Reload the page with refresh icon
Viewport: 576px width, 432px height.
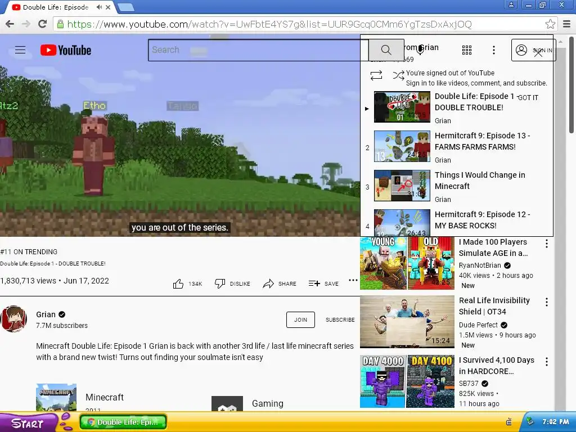(43, 24)
